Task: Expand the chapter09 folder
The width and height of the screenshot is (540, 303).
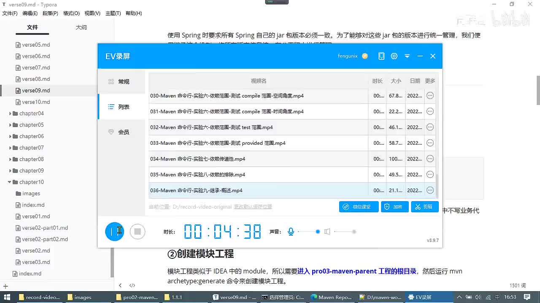Action: tap(10, 171)
